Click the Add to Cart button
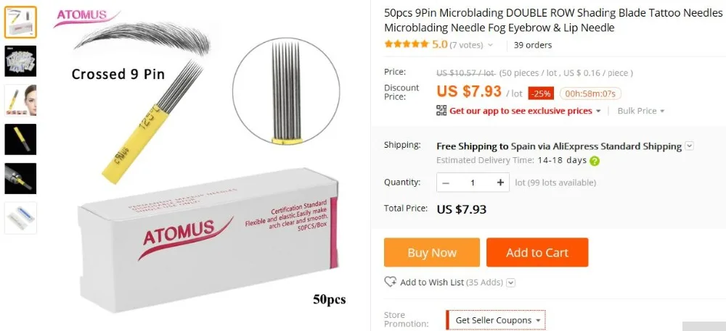The width and height of the screenshot is (726, 331). 537,253
